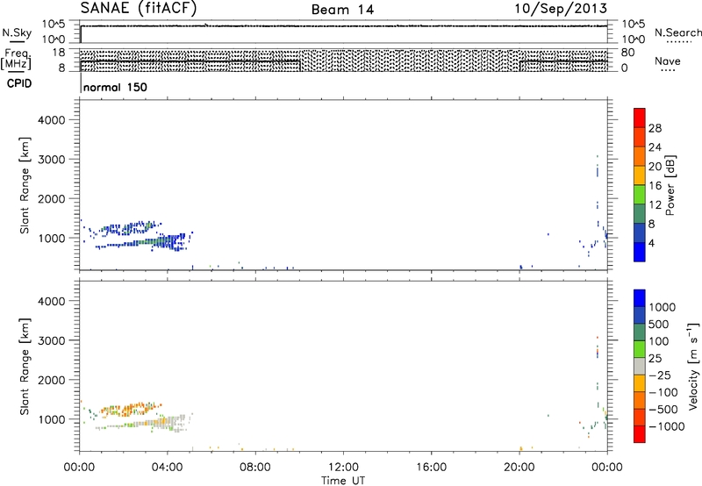This screenshot has width=702, height=486.
Task: Click the -1000 velocity colorbar tick
Action: 667,426
